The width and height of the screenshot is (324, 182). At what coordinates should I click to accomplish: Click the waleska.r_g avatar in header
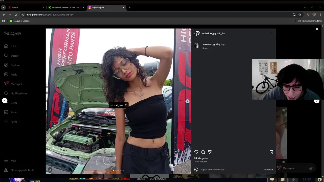197,33
